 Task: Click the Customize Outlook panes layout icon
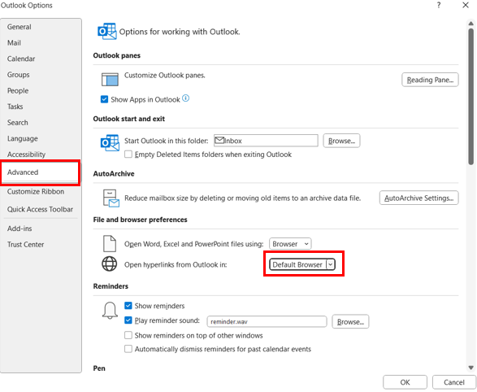pyautogui.click(x=110, y=80)
